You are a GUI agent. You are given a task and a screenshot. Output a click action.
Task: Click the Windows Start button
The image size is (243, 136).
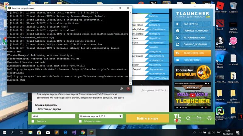(x=4, y=132)
